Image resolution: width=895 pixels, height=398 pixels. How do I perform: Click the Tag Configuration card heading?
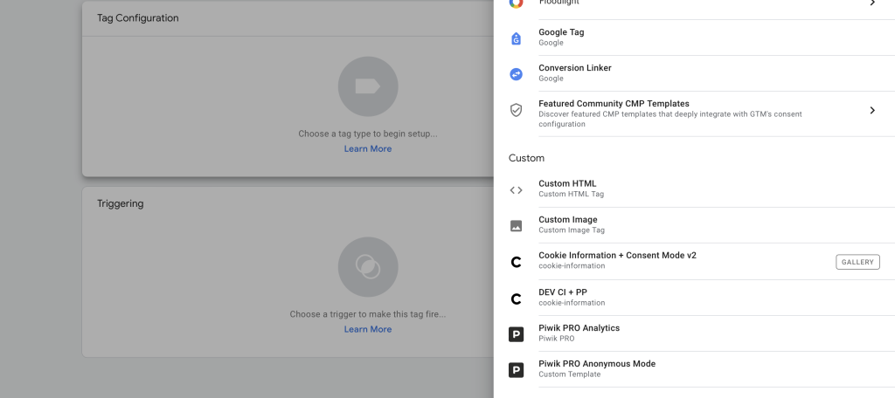click(137, 18)
